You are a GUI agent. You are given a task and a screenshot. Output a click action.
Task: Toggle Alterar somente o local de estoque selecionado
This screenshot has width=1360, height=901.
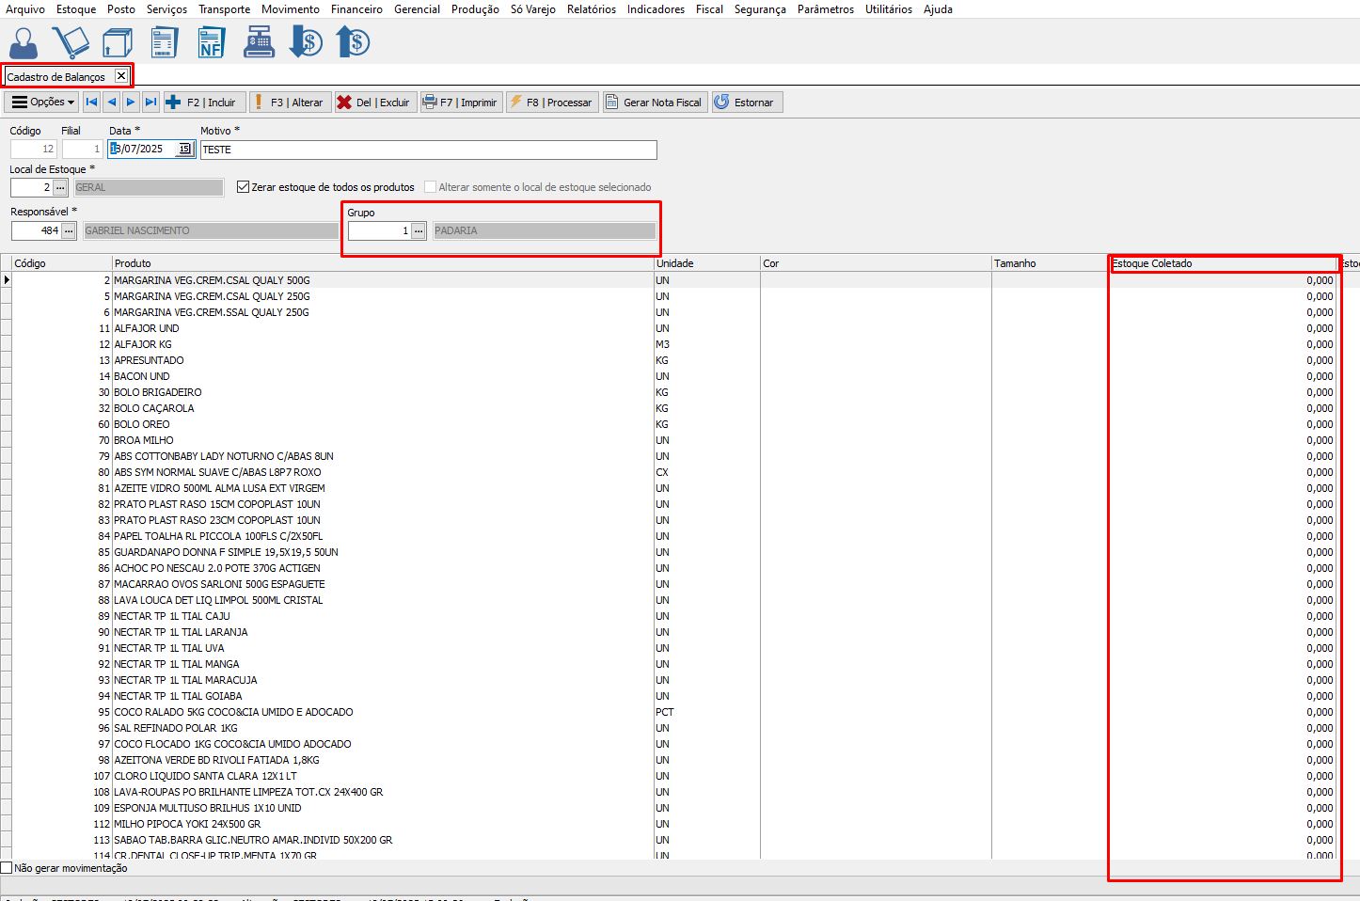[x=430, y=187]
